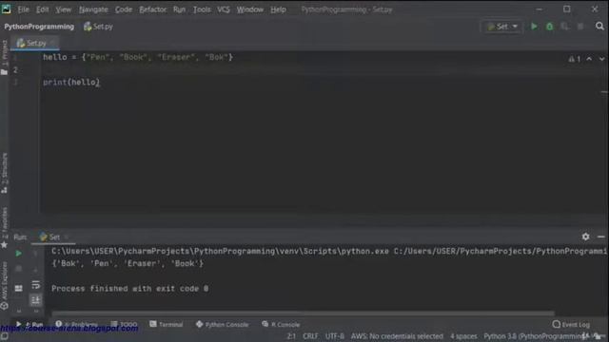Toggle scroll to end in Run console
This screenshot has width=609, height=342.
pos(36,300)
